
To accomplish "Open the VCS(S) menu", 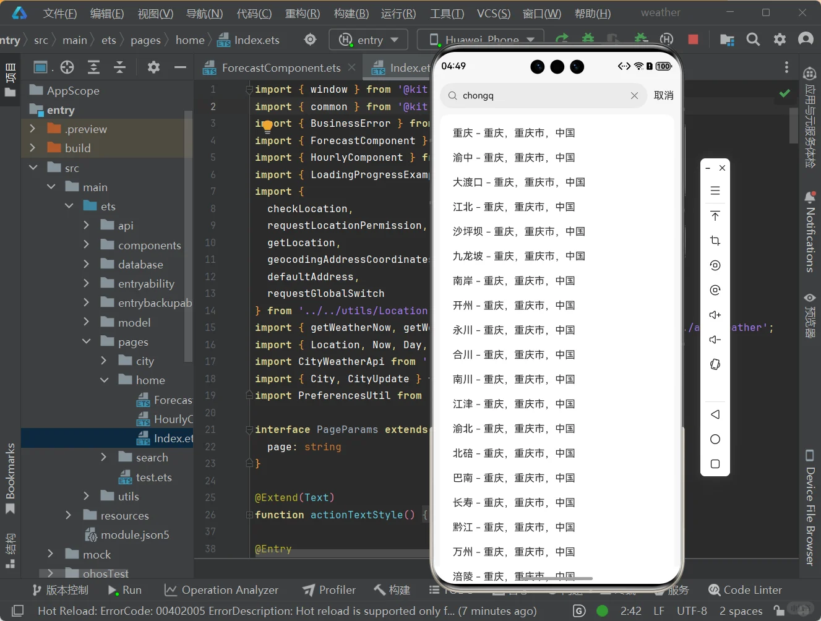I will (x=494, y=13).
